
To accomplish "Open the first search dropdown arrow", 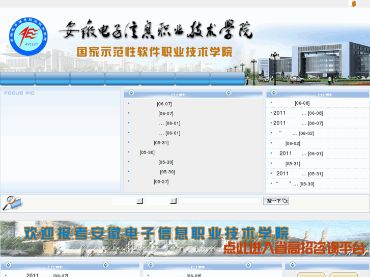I will 139,201.
